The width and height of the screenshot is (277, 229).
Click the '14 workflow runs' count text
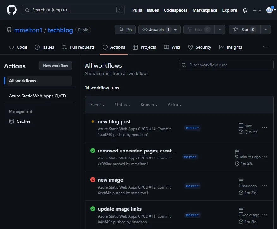(102, 88)
